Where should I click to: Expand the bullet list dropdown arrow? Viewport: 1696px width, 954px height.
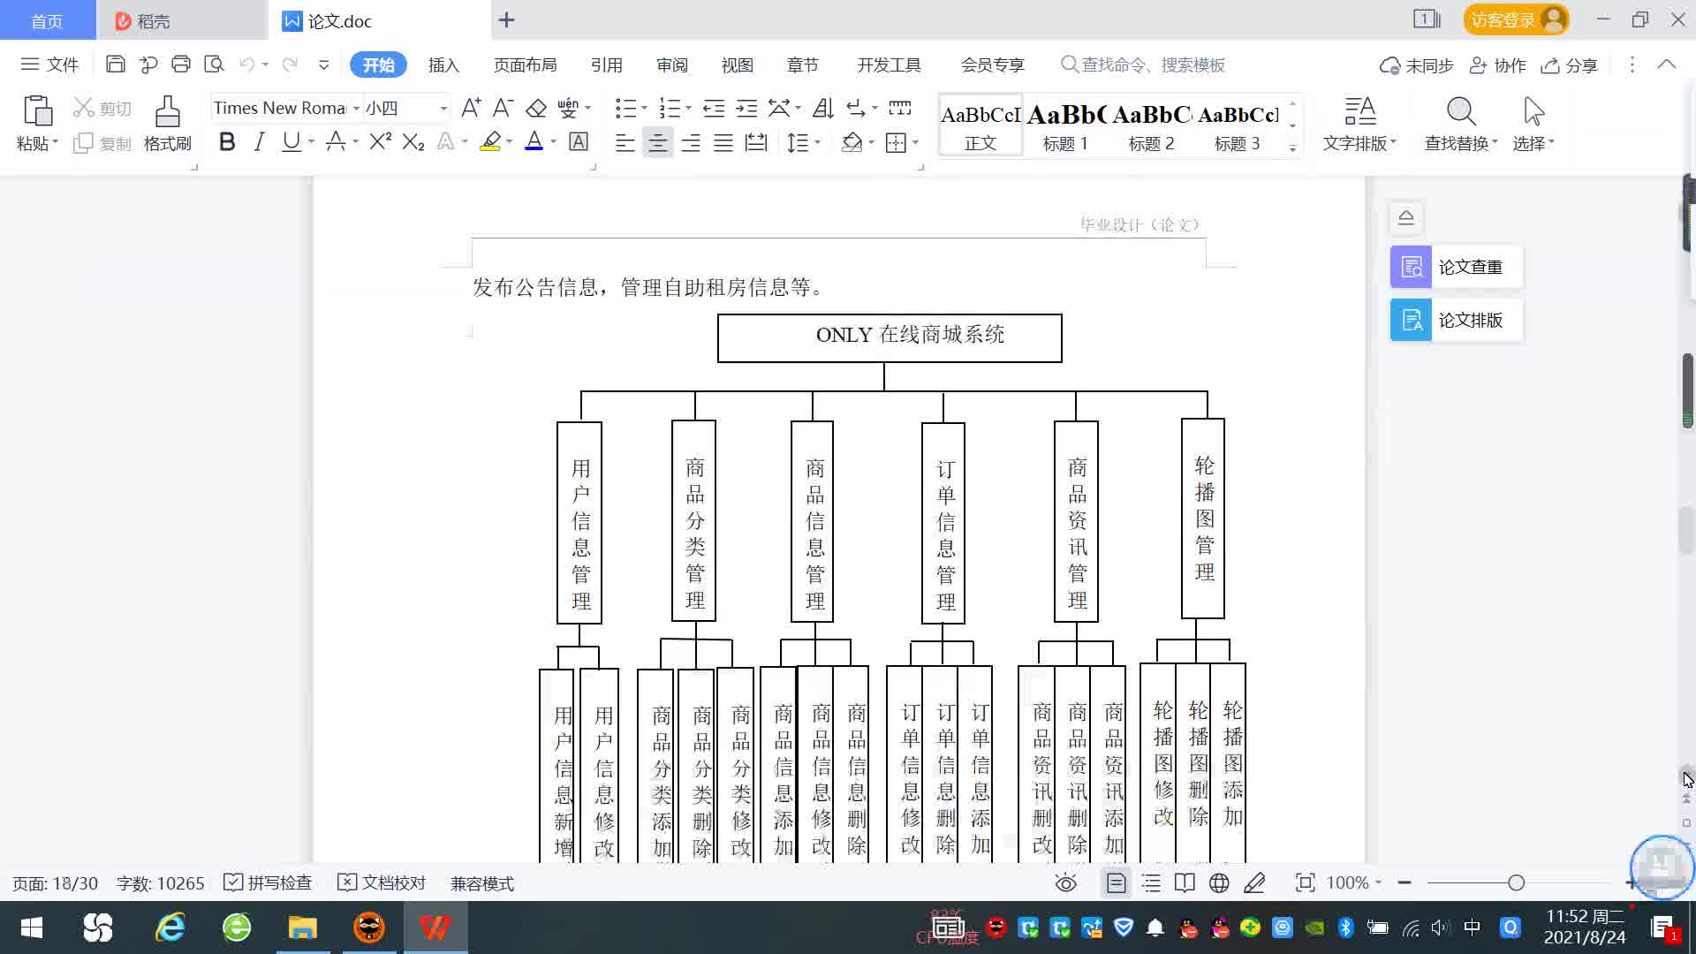[644, 108]
